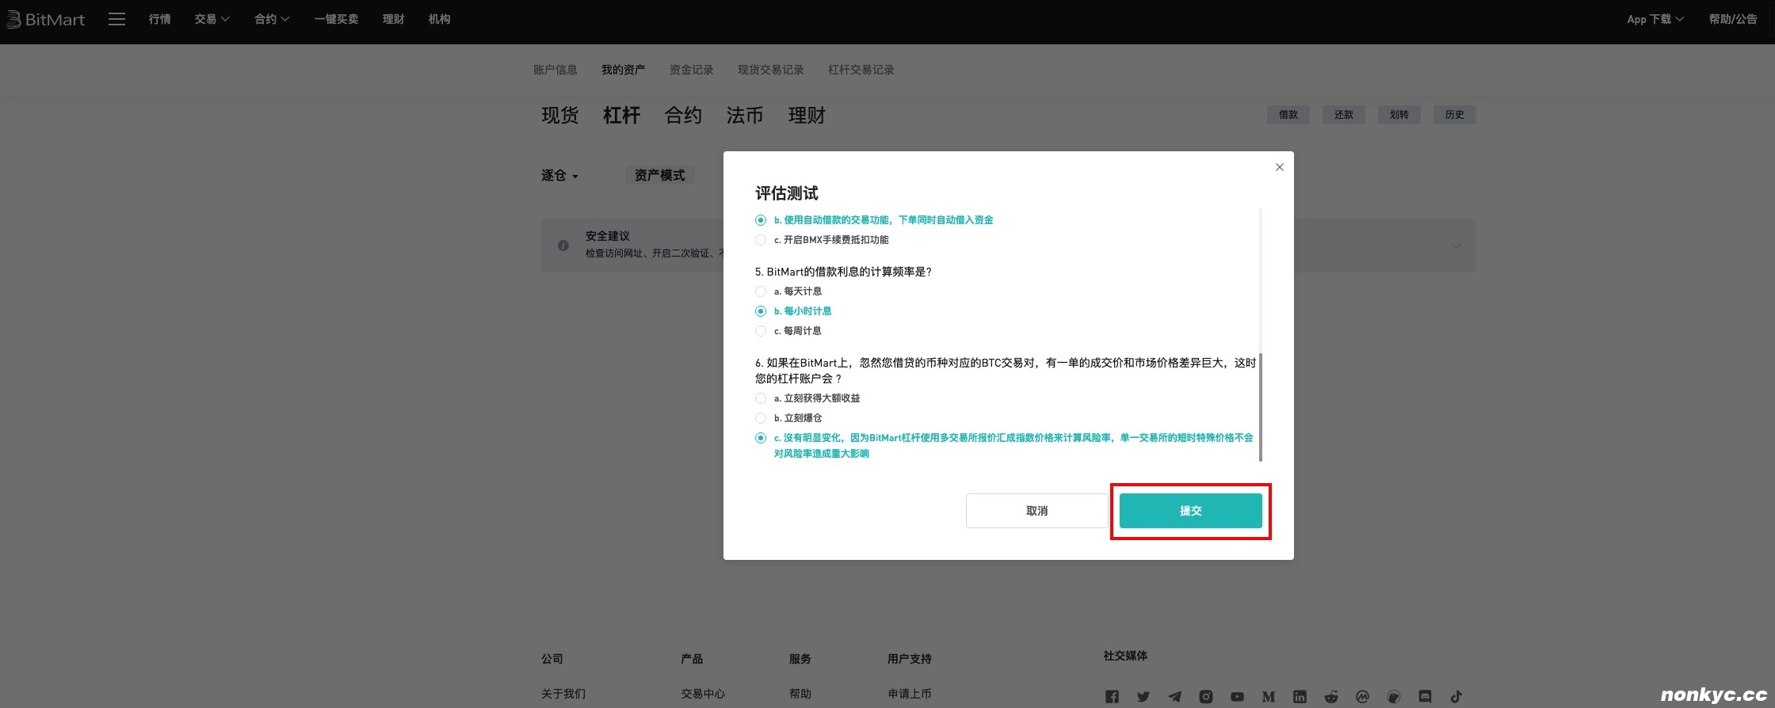Click the LinkedIn footer icon
The image size is (1775, 708).
pyautogui.click(x=1300, y=697)
